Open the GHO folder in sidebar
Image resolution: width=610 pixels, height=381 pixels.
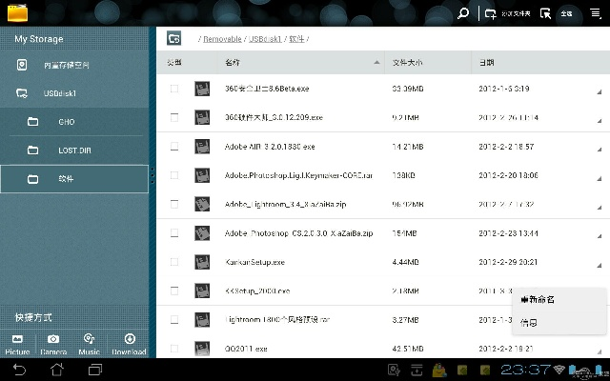tap(66, 122)
